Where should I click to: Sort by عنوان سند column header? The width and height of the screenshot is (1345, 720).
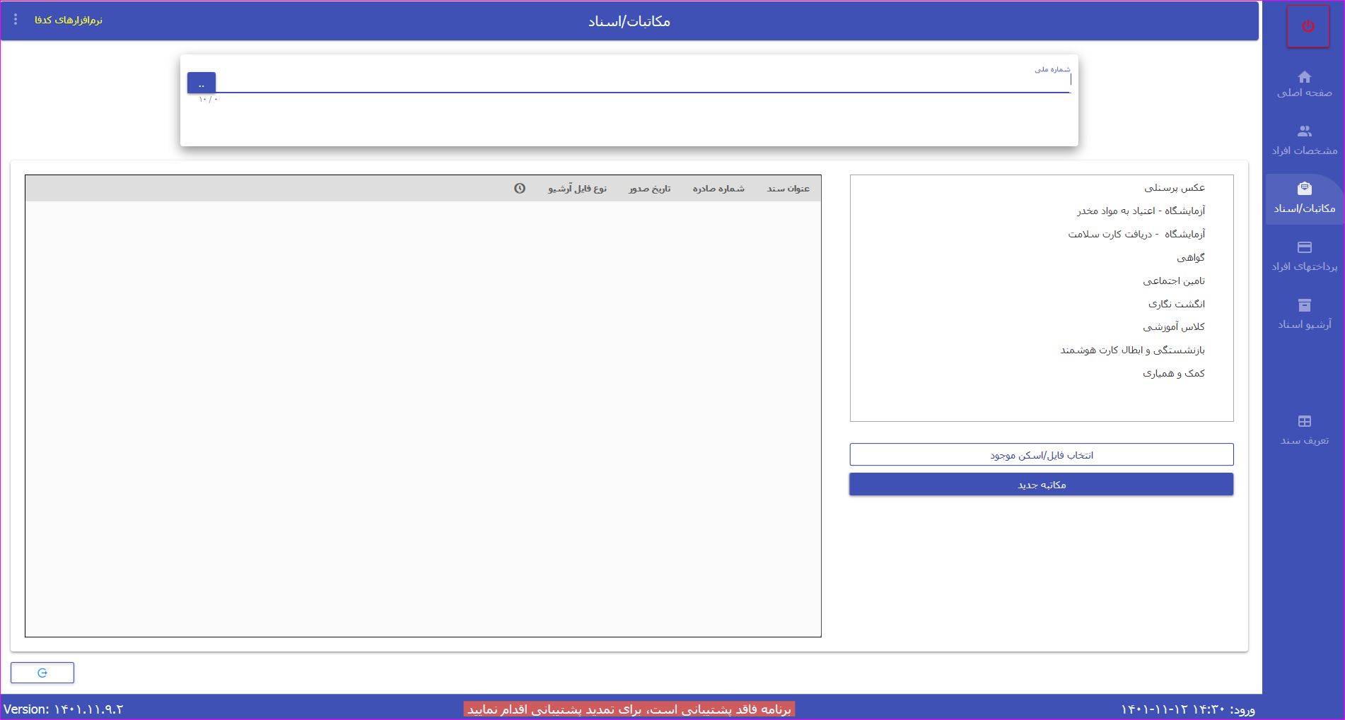[788, 189]
